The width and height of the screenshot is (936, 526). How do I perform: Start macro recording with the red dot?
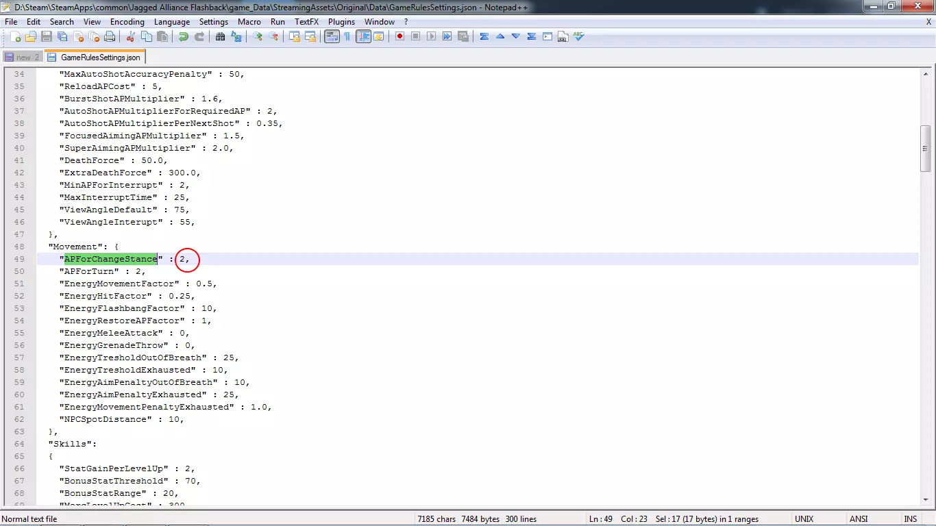pos(399,36)
